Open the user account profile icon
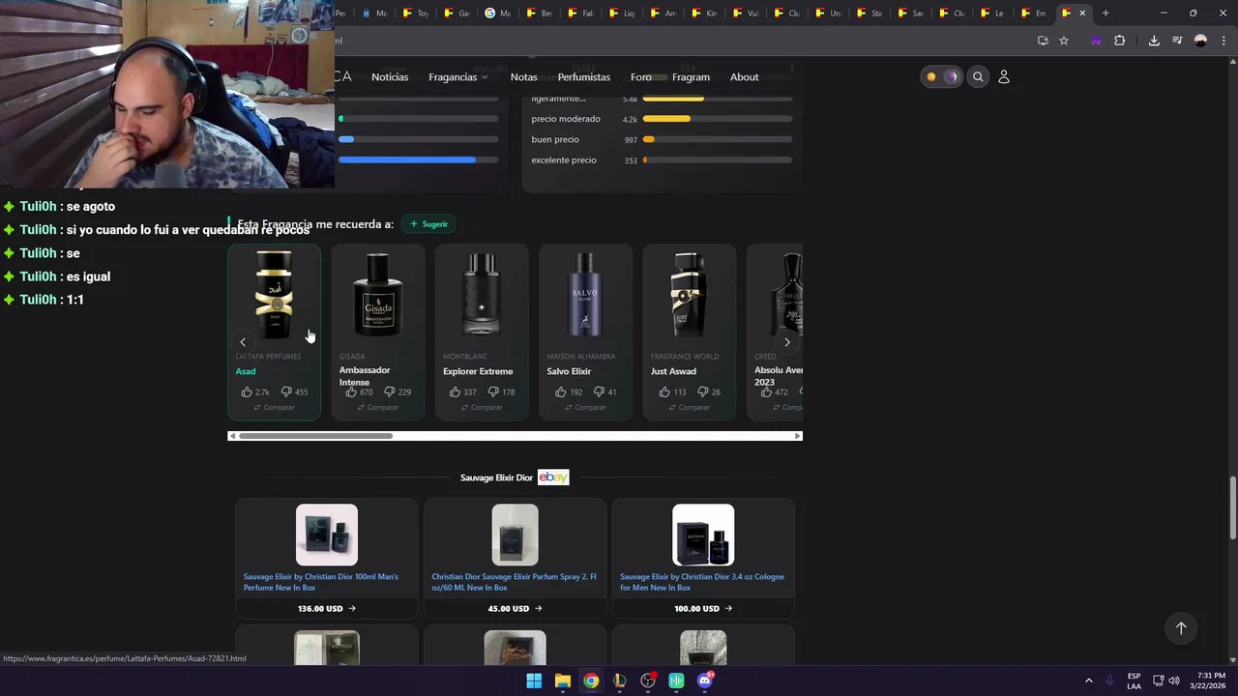The width and height of the screenshot is (1238, 696). 1004,76
